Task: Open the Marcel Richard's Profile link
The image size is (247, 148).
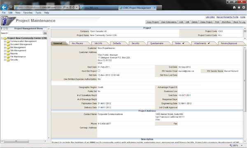Action: [x=227, y=17]
